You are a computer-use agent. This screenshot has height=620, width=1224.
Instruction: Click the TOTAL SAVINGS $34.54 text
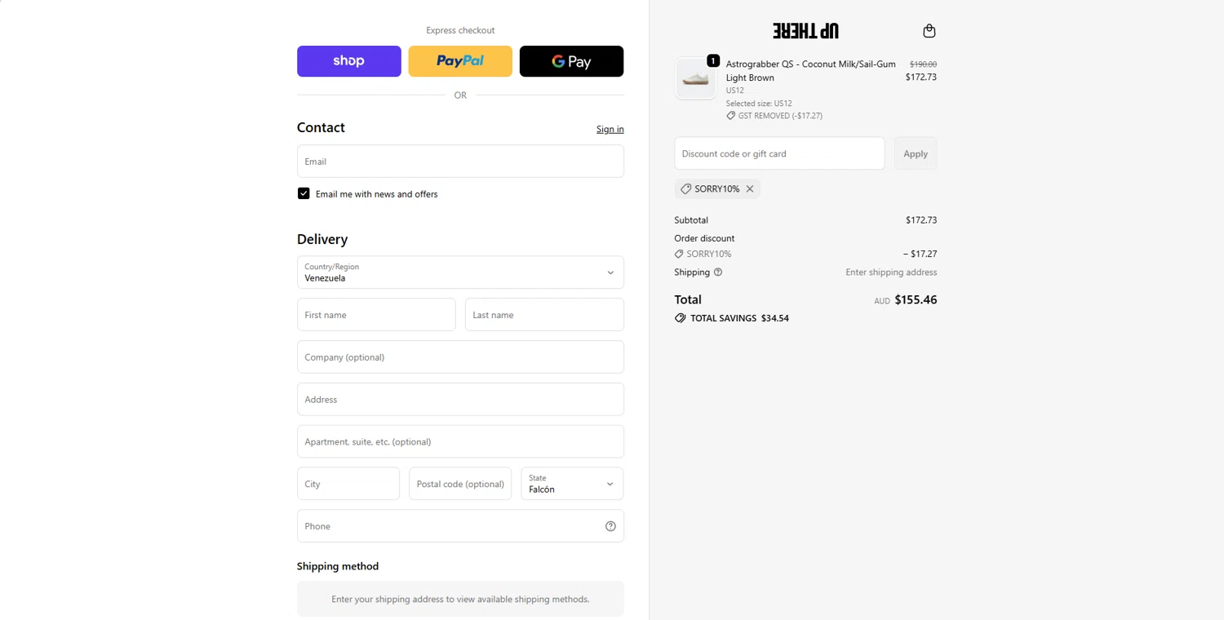click(x=739, y=318)
